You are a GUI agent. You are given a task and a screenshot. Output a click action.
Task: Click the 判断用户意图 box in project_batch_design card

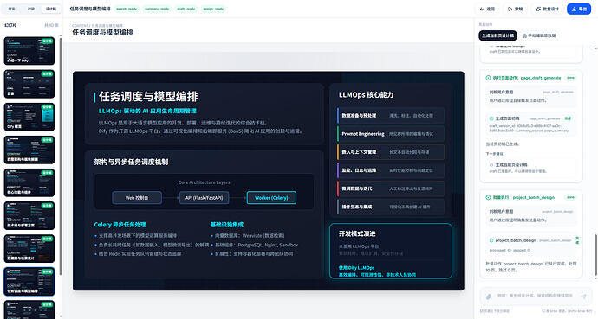(531, 215)
